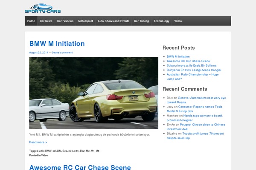Select the M5 tag
The image size is (256, 170).
coord(97,151)
